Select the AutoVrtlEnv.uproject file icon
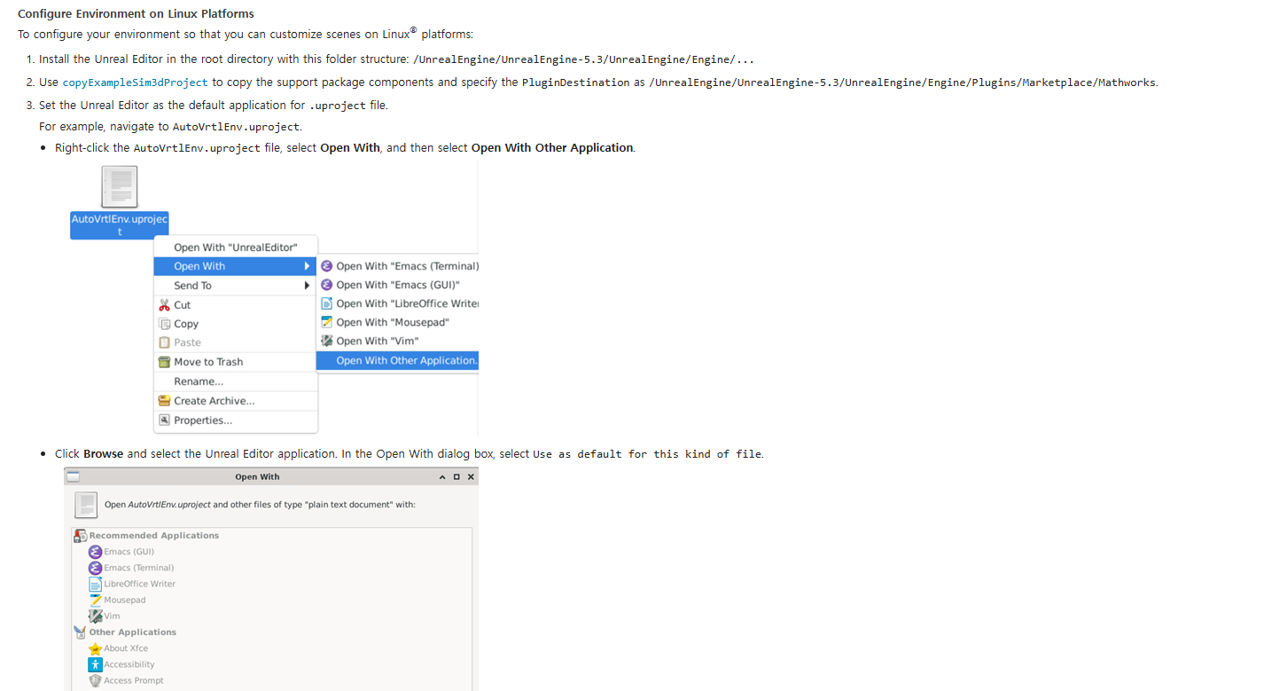Image resolution: width=1264 pixels, height=691 pixels. [x=119, y=186]
